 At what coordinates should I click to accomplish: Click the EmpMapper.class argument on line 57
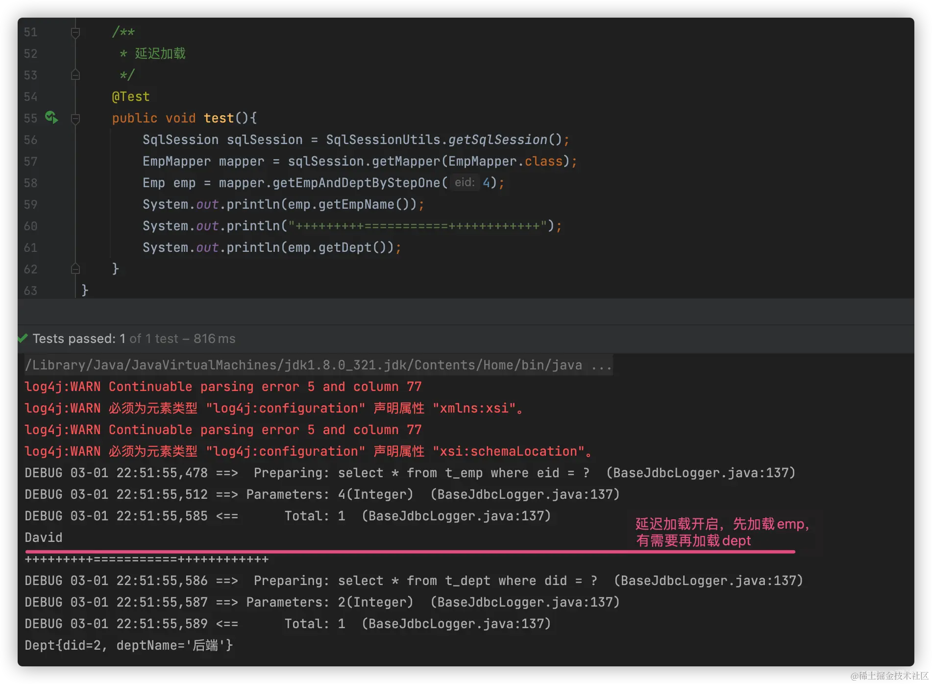coord(506,161)
